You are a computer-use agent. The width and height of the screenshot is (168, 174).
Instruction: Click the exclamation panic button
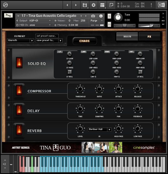151,5
